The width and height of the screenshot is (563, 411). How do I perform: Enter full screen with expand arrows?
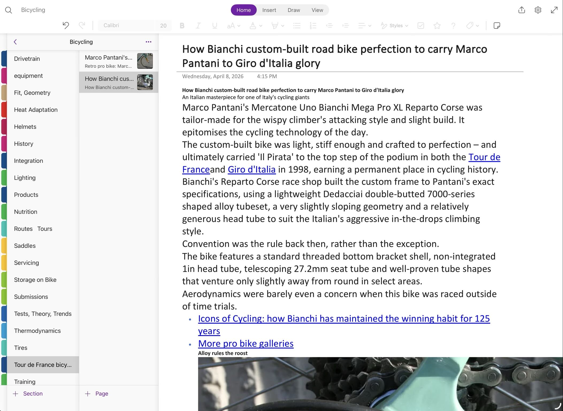click(554, 10)
